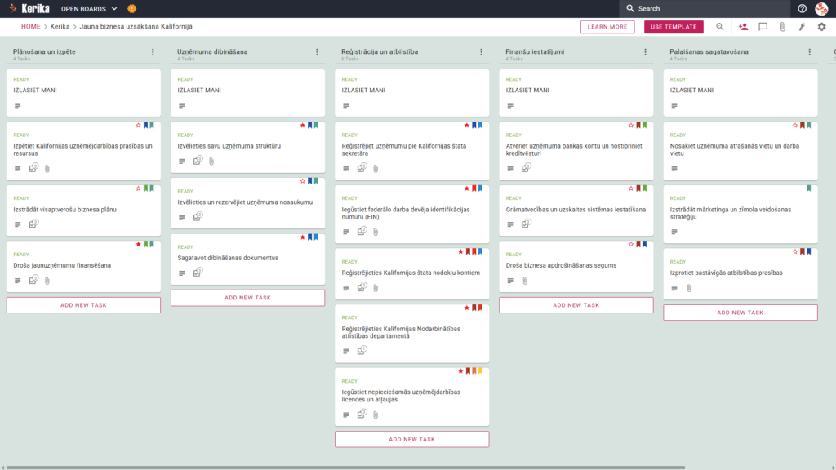
Task: Add new task in Palaišanas sagatavošana
Action: pos(740,313)
